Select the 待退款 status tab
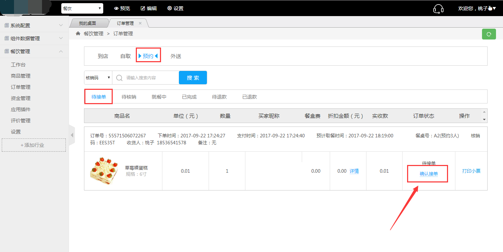 (x=219, y=97)
